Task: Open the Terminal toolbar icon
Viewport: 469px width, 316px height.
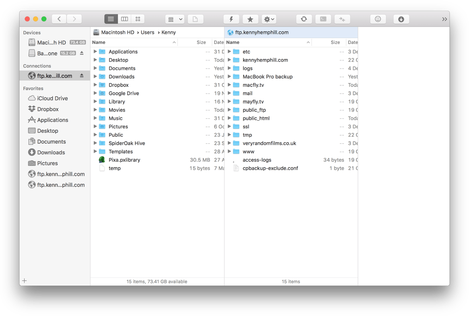Action: pos(323,19)
